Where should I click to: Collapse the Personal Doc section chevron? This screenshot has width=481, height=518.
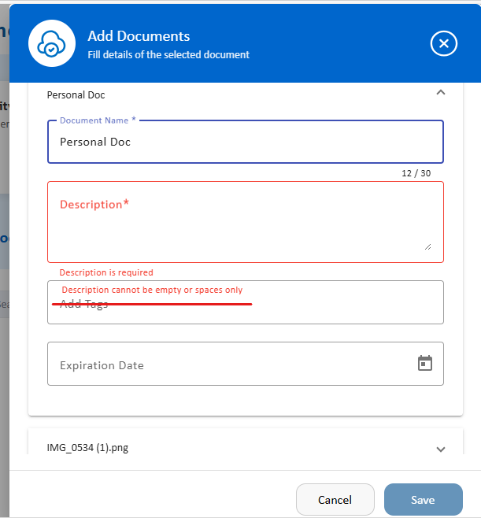coord(441,93)
